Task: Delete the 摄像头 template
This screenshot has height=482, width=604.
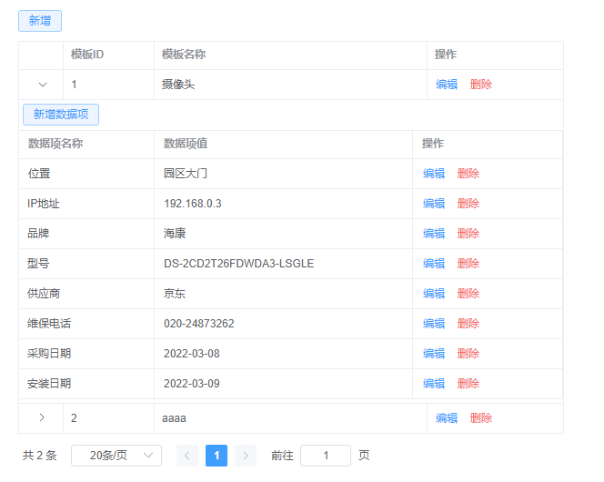Action: click(481, 85)
